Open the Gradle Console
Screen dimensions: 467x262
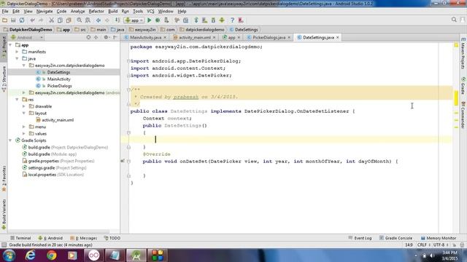click(395, 238)
